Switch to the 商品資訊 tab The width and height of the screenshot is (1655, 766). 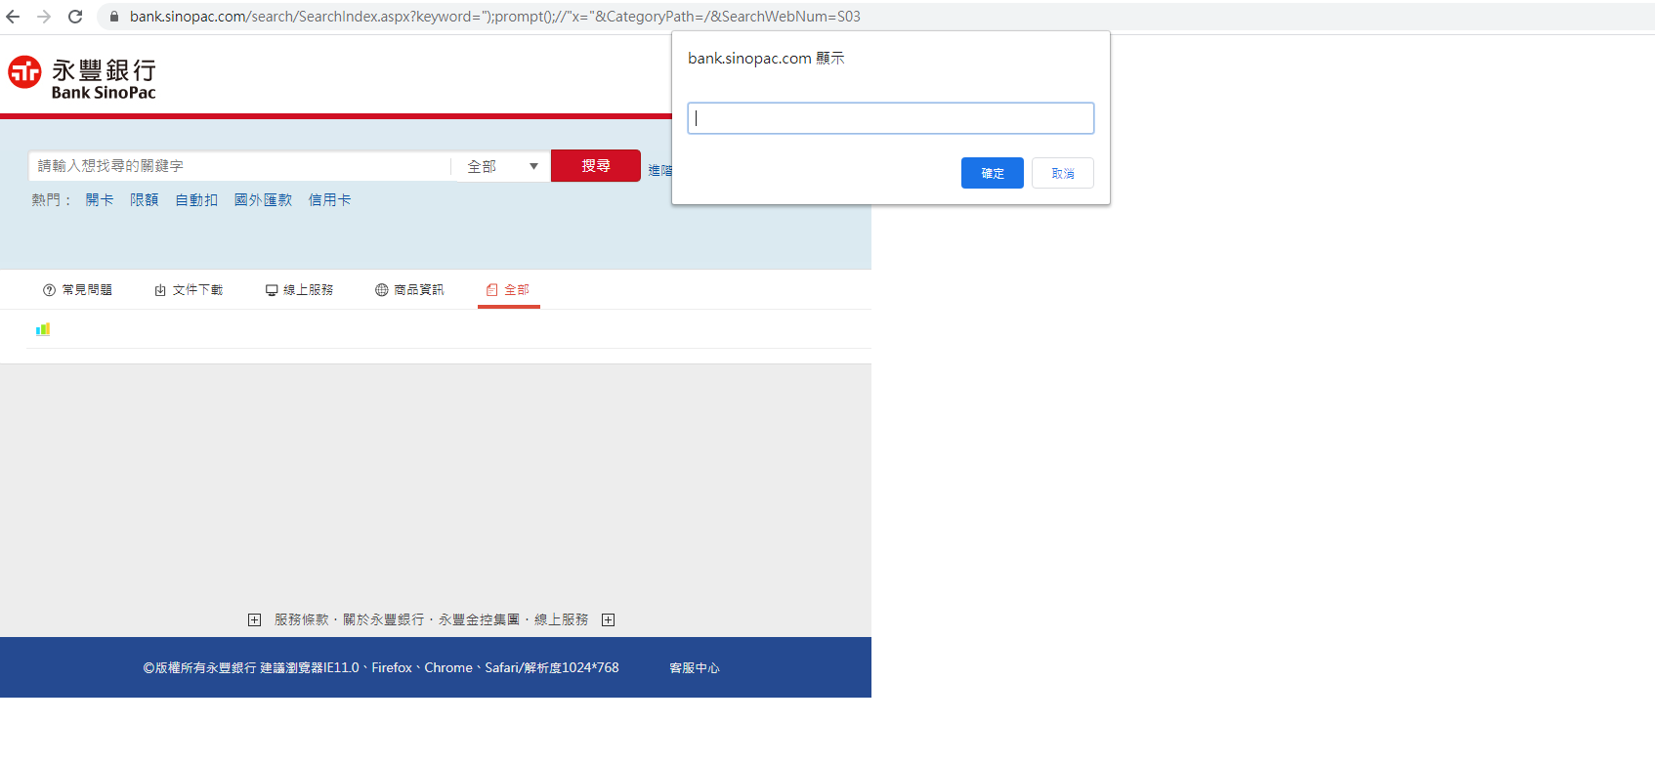409,290
